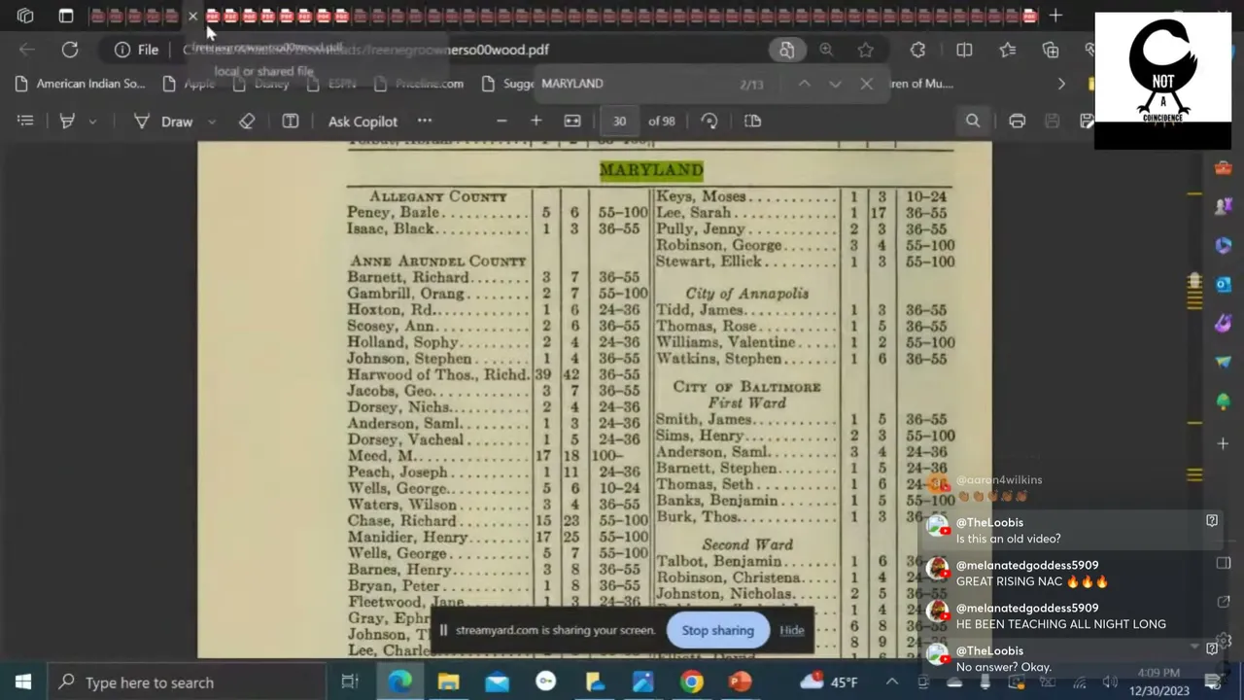1244x700 pixels.
Task: Toggle the PDF table of contents panel
Action: 25,121
